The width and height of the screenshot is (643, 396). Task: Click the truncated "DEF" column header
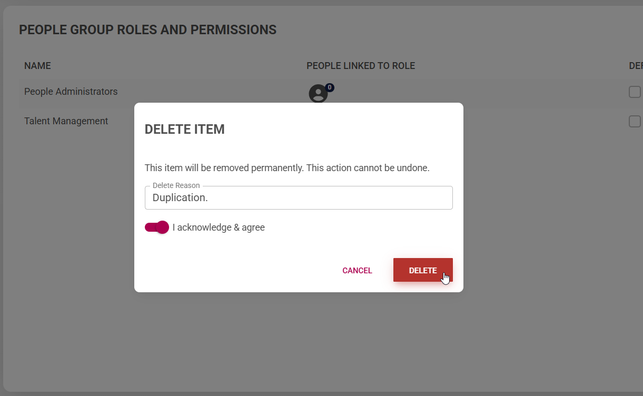pos(635,65)
